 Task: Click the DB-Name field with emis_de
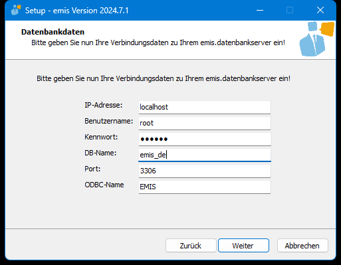tap(205, 155)
